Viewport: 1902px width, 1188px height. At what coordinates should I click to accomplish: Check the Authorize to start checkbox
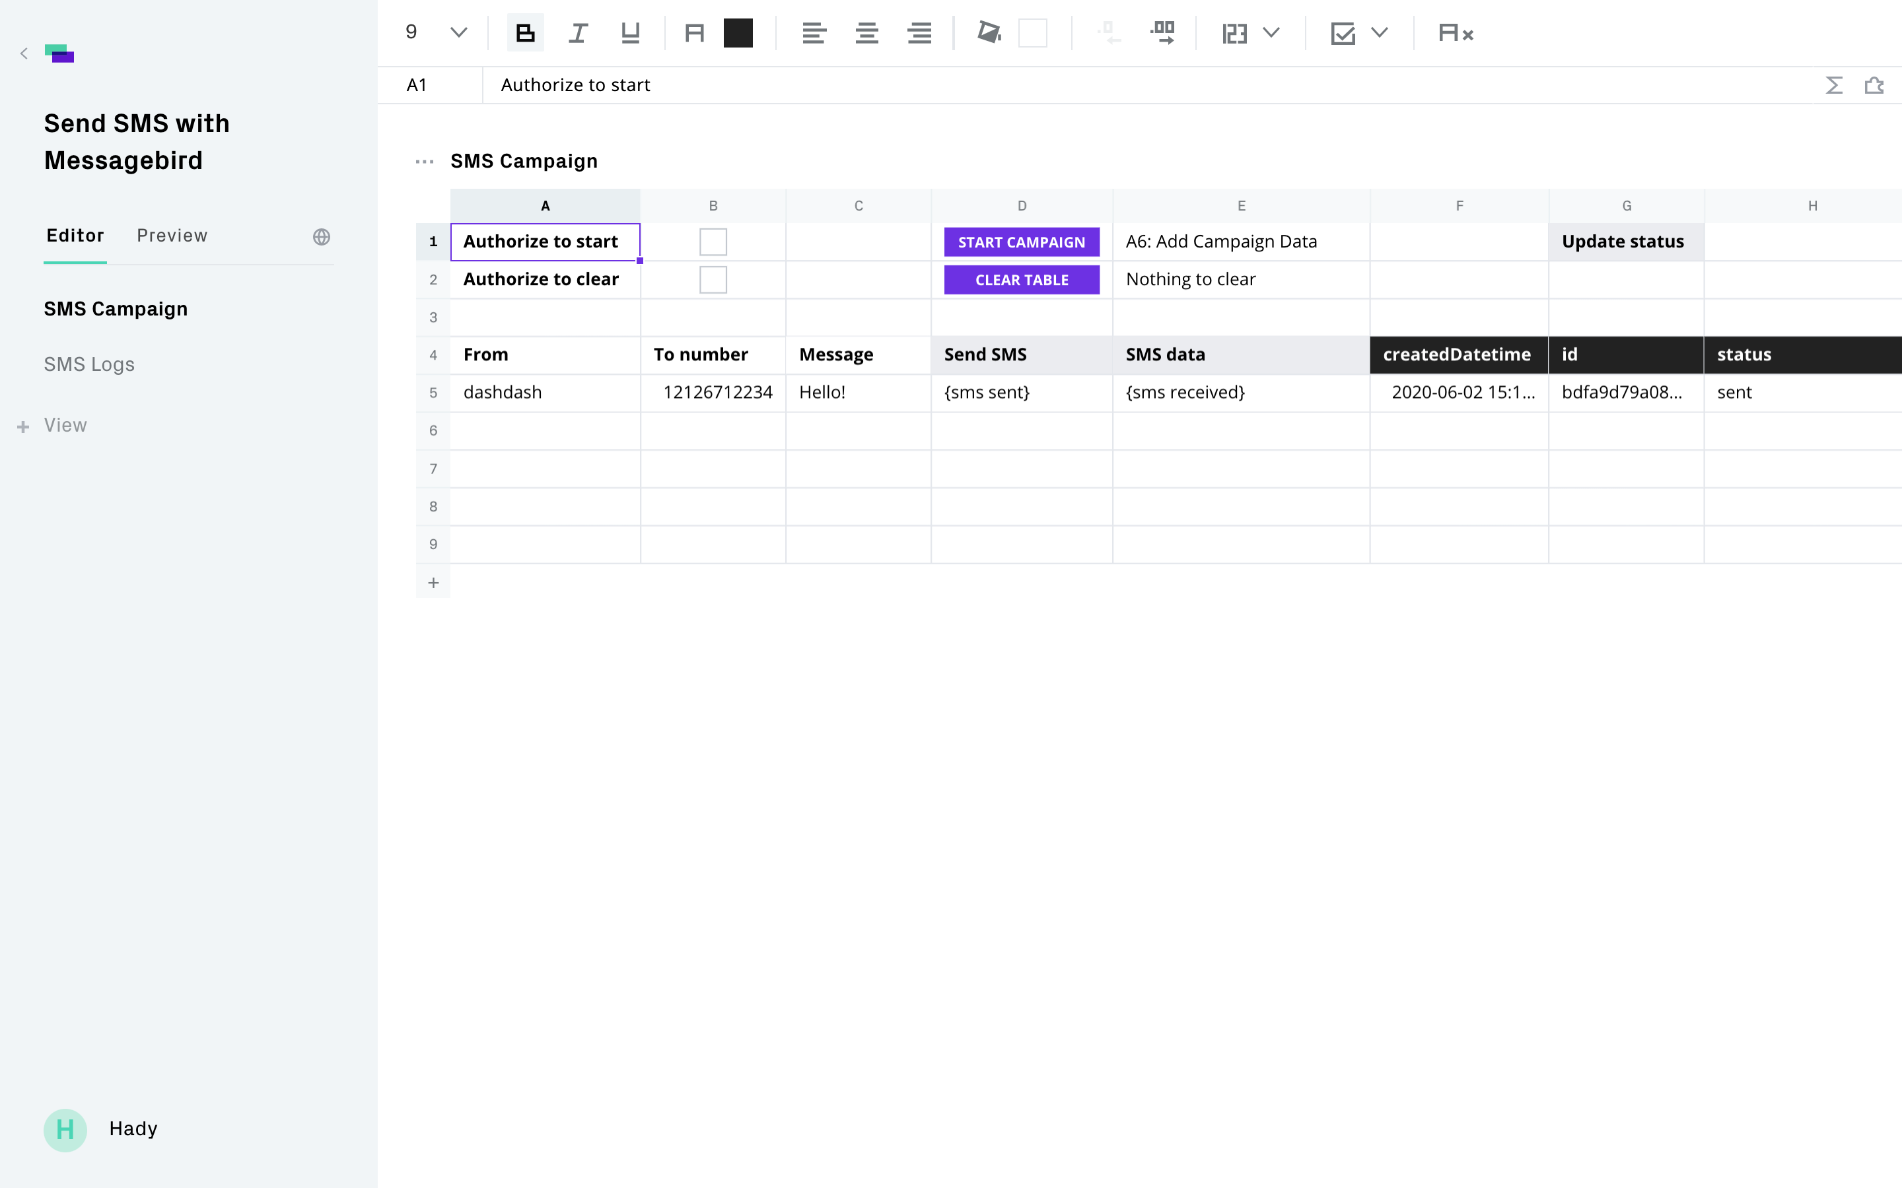point(713,242)
